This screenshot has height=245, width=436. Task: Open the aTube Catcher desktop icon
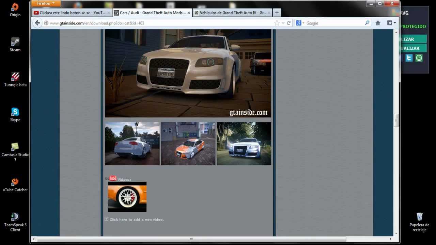tap(15, 184)
